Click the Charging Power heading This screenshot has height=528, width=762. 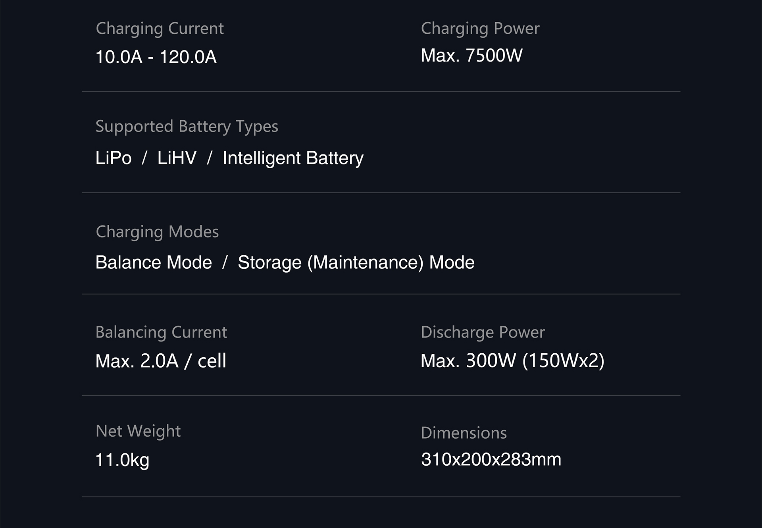[x=480, y=29]
